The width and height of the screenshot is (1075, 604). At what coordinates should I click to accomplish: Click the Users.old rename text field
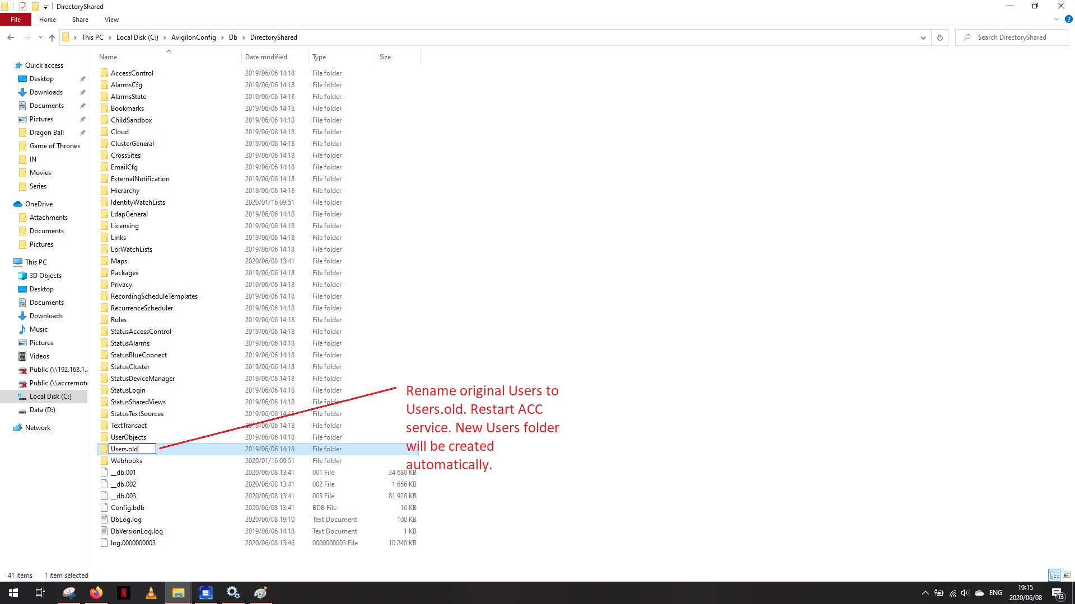[132, 449]
